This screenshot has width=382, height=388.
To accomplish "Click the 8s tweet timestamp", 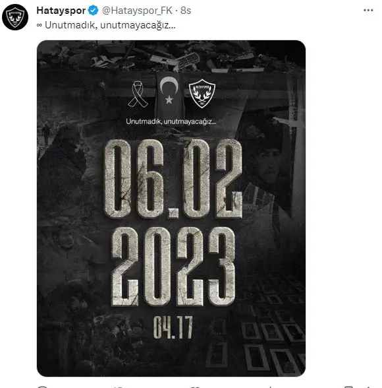I will 186,11.
